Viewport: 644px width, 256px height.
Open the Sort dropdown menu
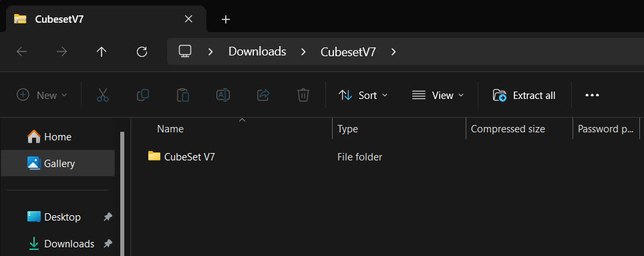pyautogui.click(x=363, y=96)
